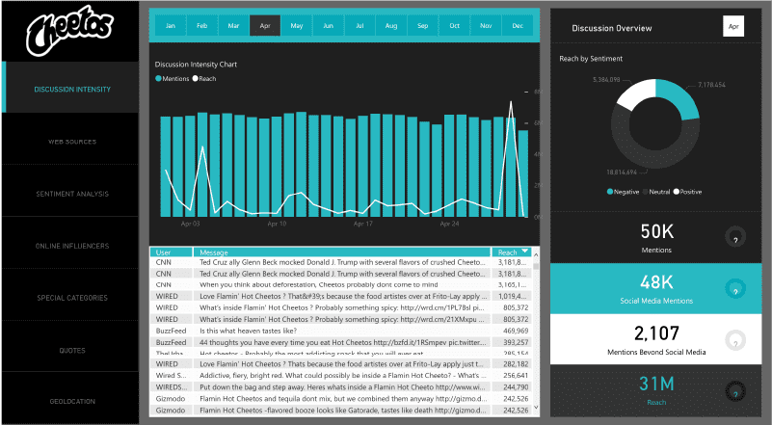Click the 31M Reach card

coord(655,391)
